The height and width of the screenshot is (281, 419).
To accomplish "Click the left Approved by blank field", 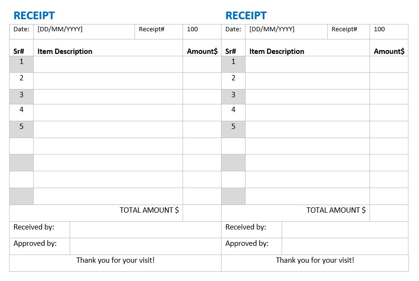I will tap(145, 246).
